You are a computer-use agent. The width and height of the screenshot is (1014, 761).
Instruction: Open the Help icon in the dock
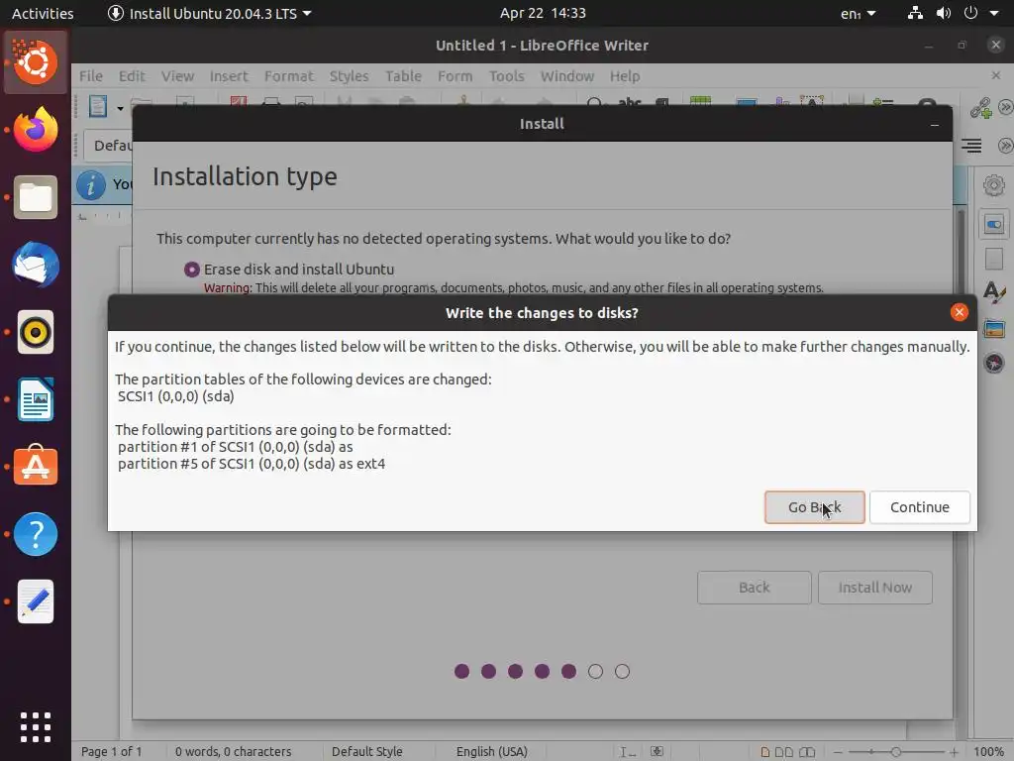point(36,534)
